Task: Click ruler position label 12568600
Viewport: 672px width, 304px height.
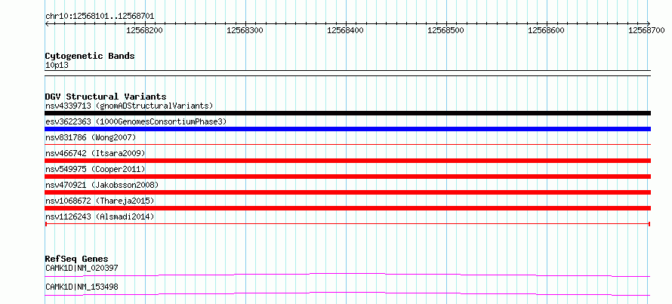Action: 546,30
